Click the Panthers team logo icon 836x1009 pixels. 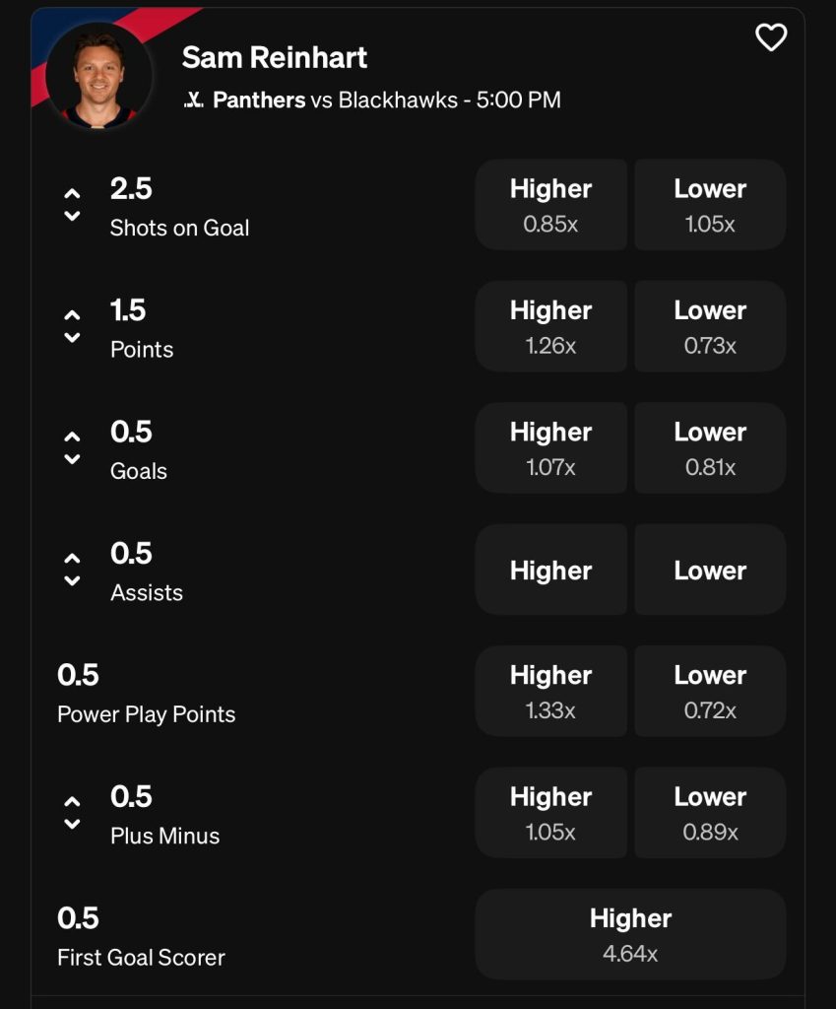coord(194,101)
